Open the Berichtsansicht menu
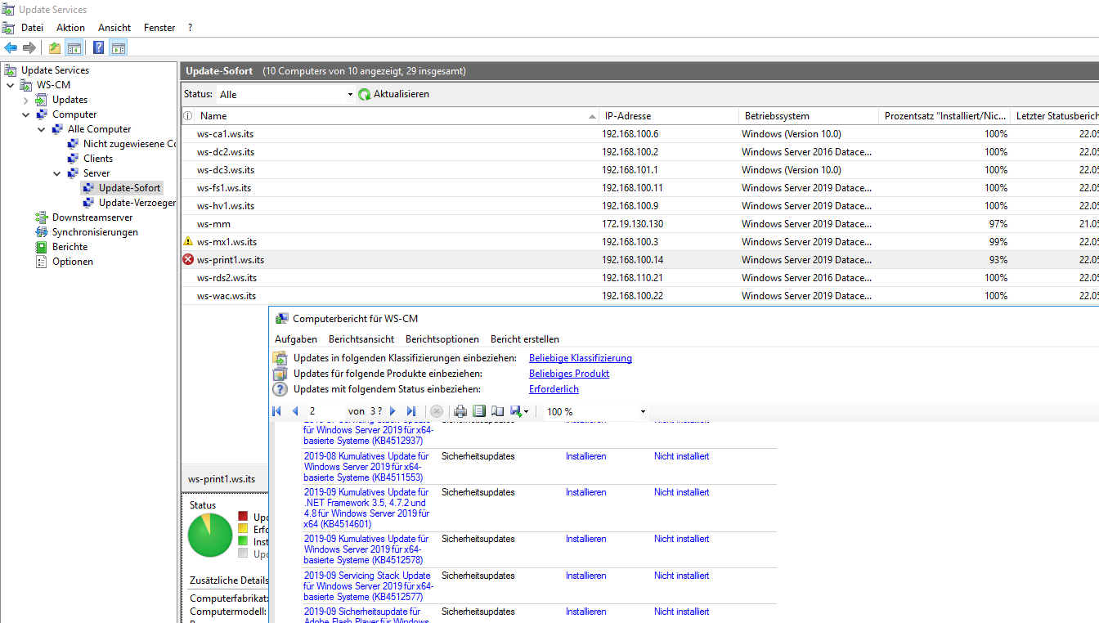The width and height of the screenshot is (1099, 623). [x=361, y=339]
